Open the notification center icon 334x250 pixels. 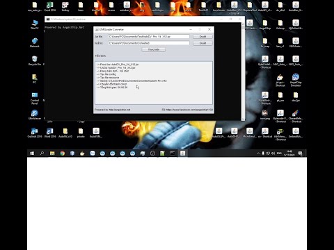tap(301, 153)
